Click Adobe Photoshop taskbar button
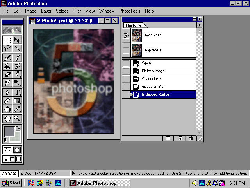Image resolution: width=250 pixels, height=188 pixels. click(x=100, y=183)
